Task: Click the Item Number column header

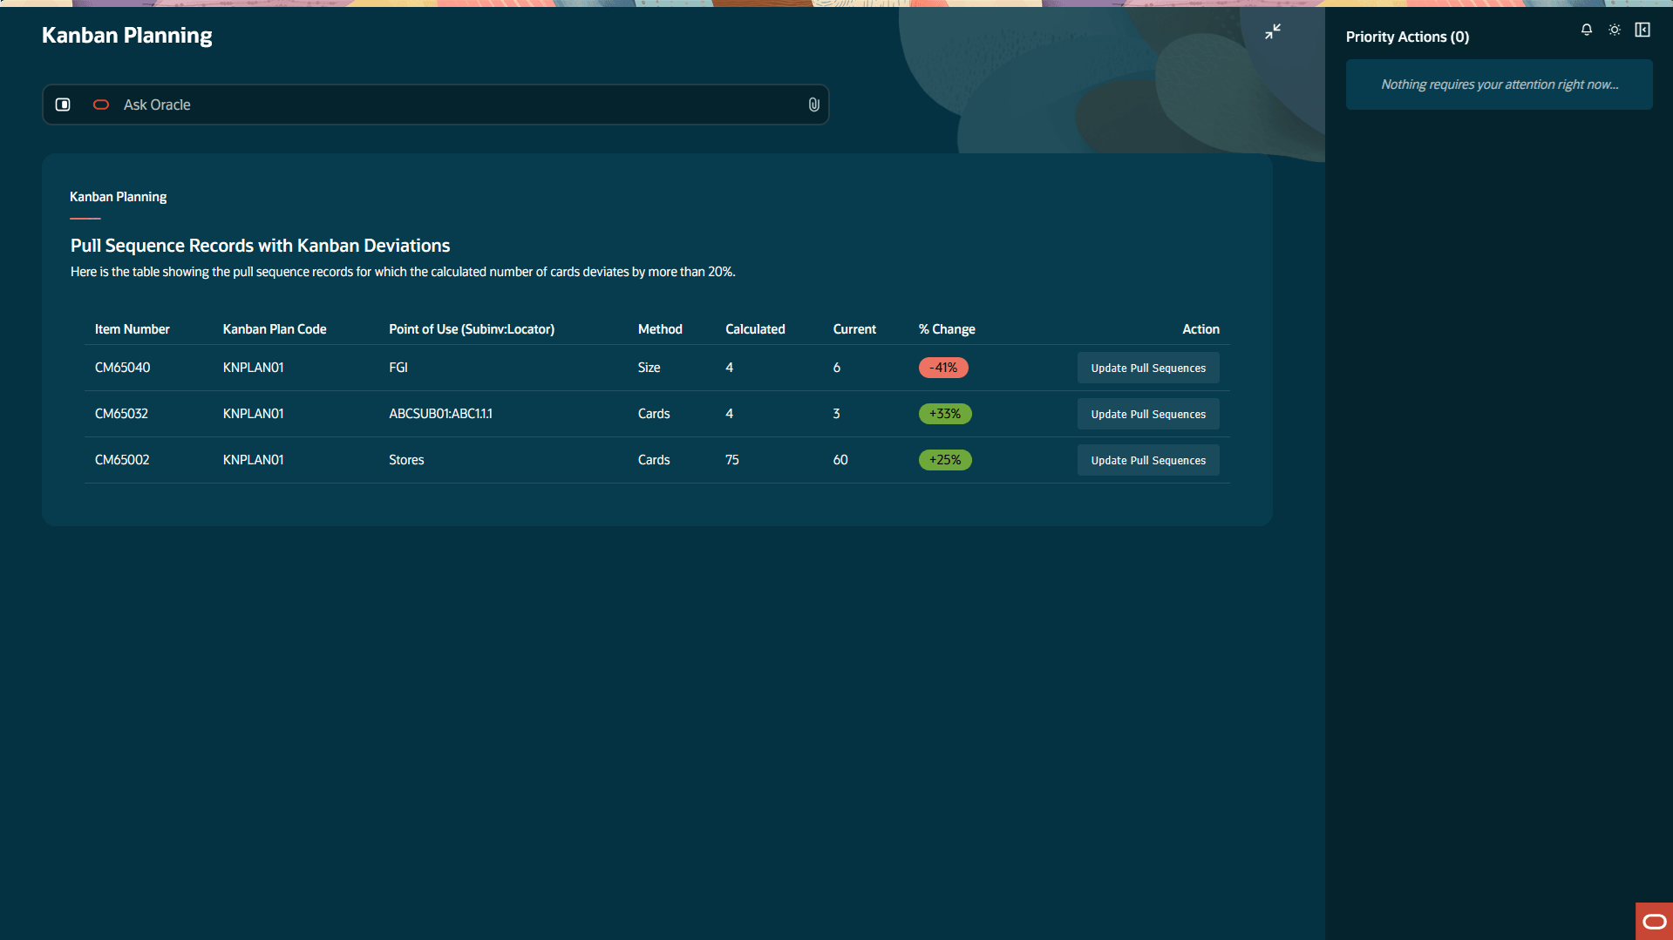Action: (x=133, y=329)
